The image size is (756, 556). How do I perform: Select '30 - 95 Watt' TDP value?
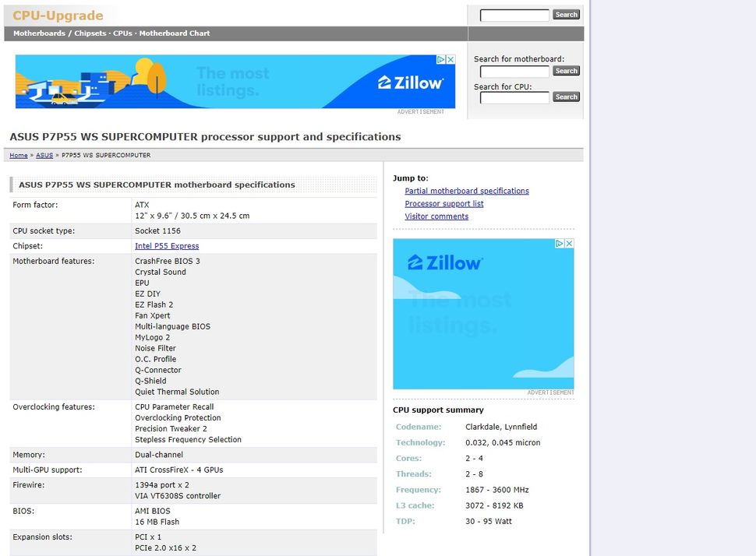coord(489,521)
